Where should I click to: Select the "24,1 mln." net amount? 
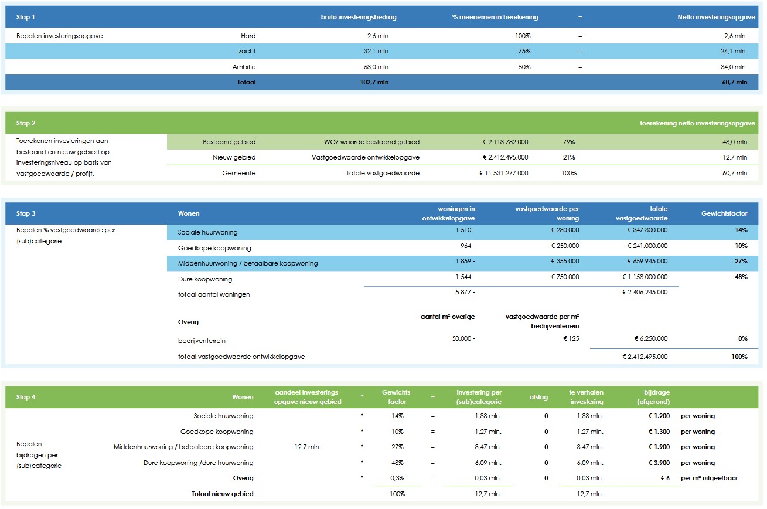(x=735, y=52)
